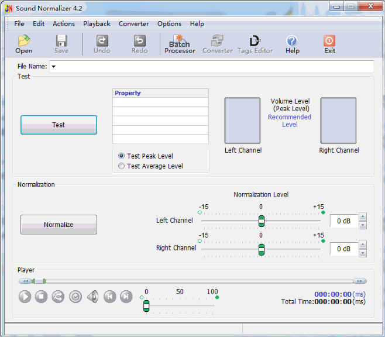Open the Options menu
The width and height of the screenshot is (385, 337).
[169, 23]
